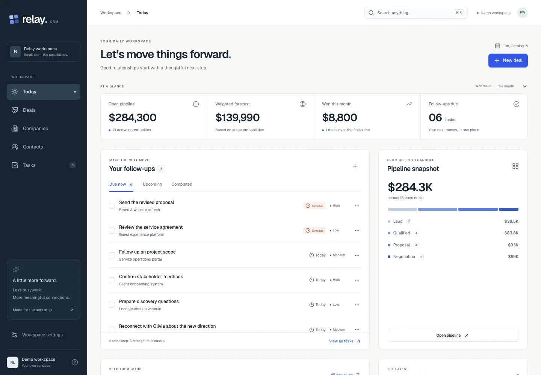
Task: Open Contacts via the people icon
Action: click(15, 147)
